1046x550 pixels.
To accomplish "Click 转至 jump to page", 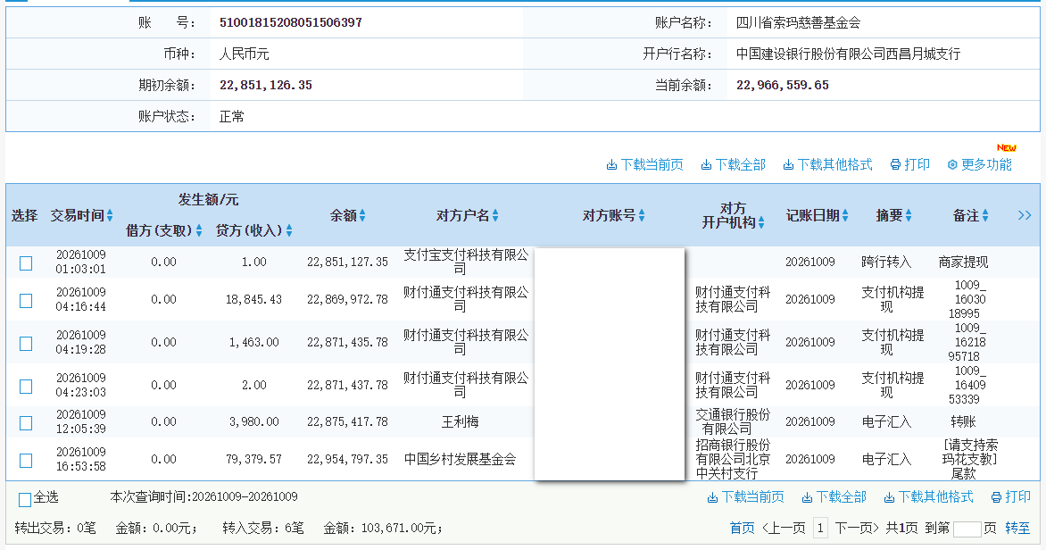I will click(x=1017, y=528).
